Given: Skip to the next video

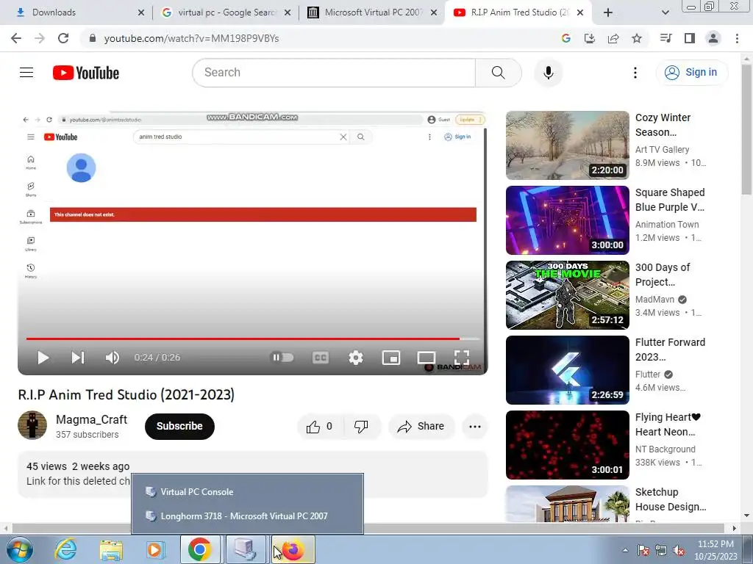Looking at the screenshot, I should tap(78, 358).
